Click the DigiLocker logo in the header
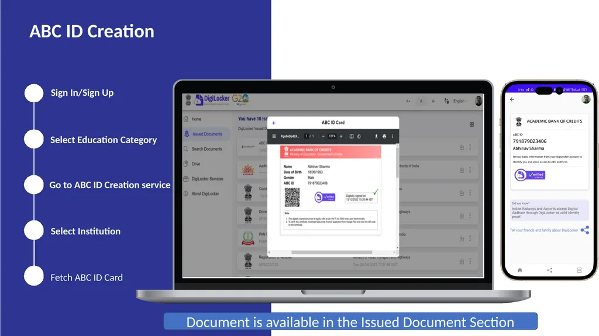599x336 pixels. (x=212, y=100)
